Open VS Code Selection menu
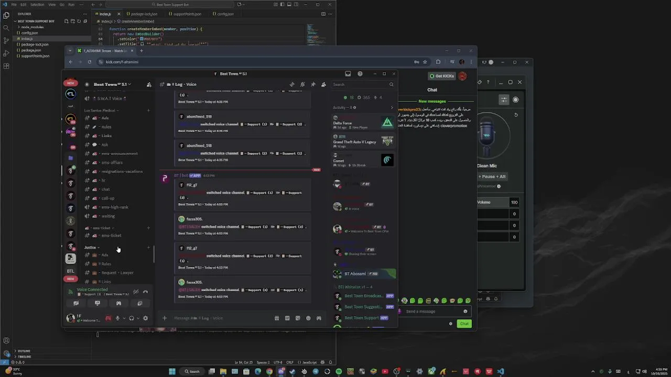Viewport: 671px width, 377px height. (37, 5)
